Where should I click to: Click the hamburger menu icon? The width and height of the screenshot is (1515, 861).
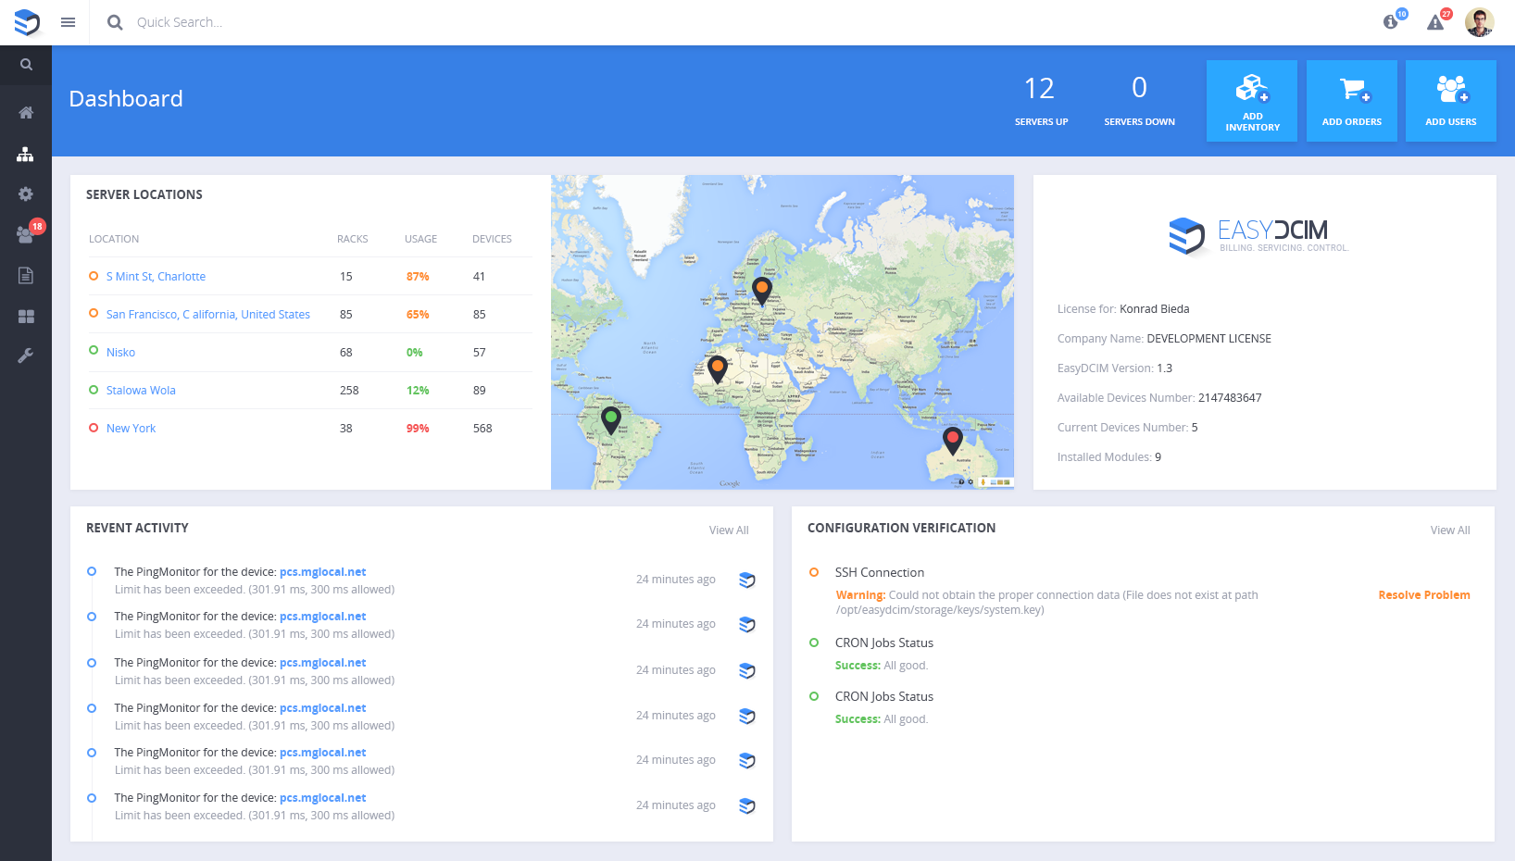point(68,22)
